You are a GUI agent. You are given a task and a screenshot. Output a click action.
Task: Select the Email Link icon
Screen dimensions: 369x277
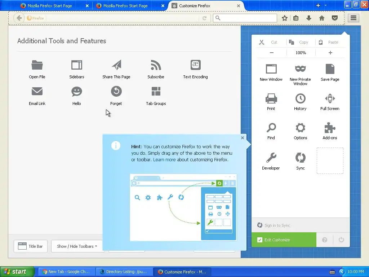point(37,91)
